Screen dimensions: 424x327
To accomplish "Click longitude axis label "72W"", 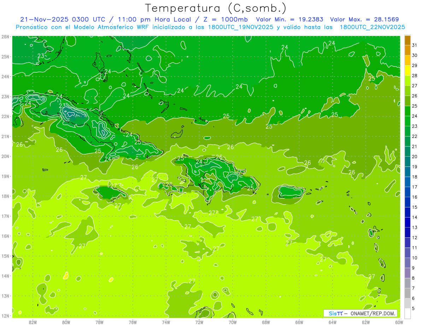I will [199, 322].
